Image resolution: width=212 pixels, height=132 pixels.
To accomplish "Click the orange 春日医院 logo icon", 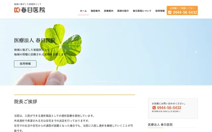I will coord(17,10).
